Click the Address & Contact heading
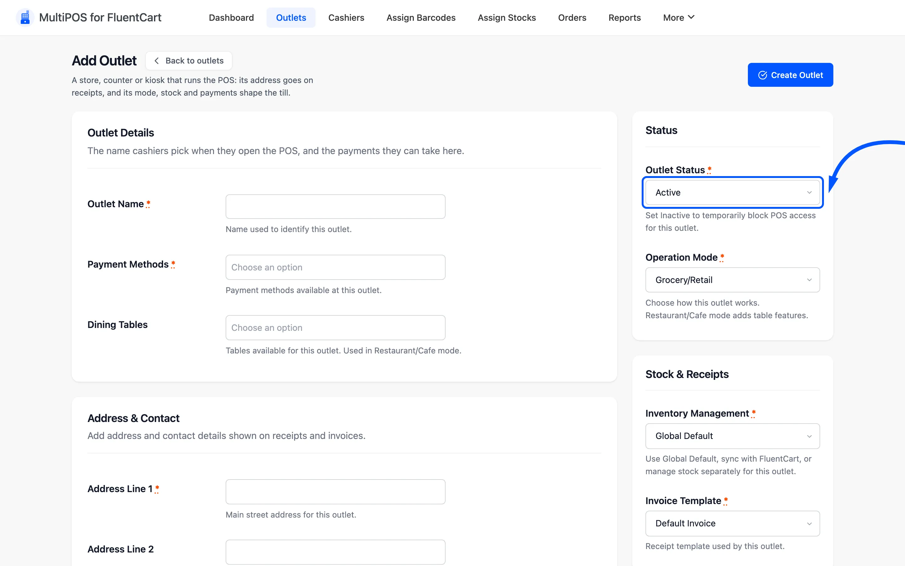905x566 pixels. 134,418
